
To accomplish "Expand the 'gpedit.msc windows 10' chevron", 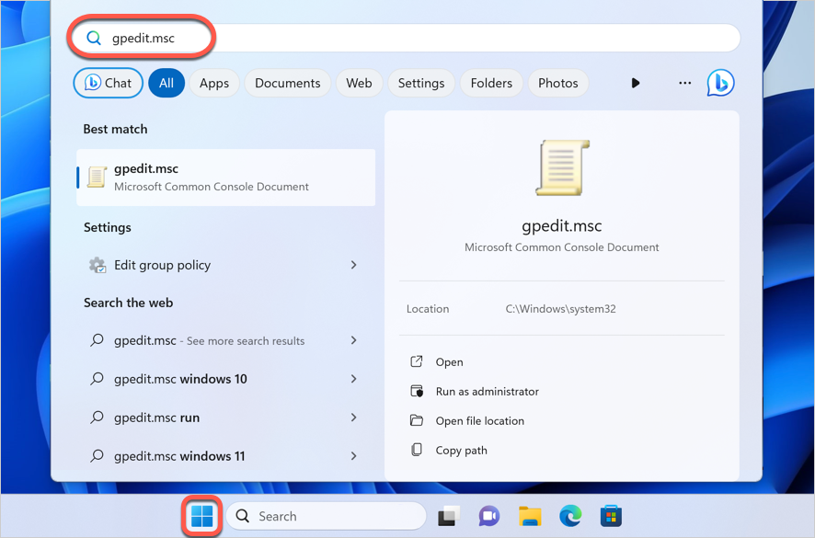I will pyautogui.click(x=353, y=379).
